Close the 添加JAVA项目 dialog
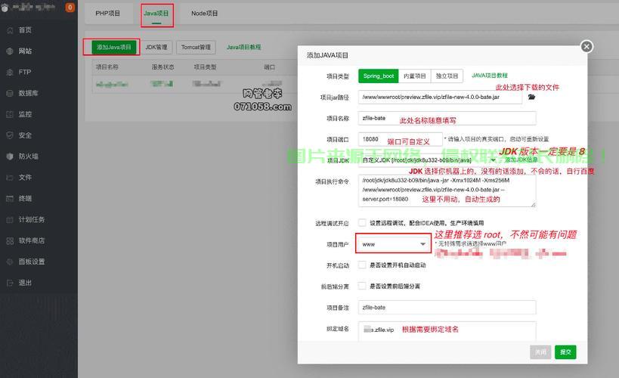Screen dimensions: 619x378 (x=587, y=47)
